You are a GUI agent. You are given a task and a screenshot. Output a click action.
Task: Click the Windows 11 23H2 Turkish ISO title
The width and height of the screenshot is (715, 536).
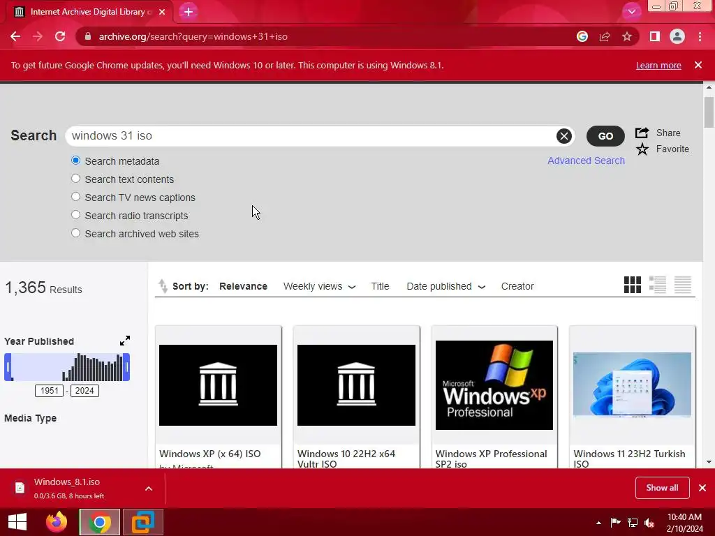click(x=629, y=459)
